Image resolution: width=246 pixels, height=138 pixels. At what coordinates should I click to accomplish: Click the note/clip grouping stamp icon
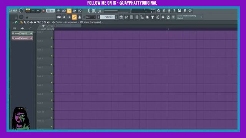tap(80, 17)
